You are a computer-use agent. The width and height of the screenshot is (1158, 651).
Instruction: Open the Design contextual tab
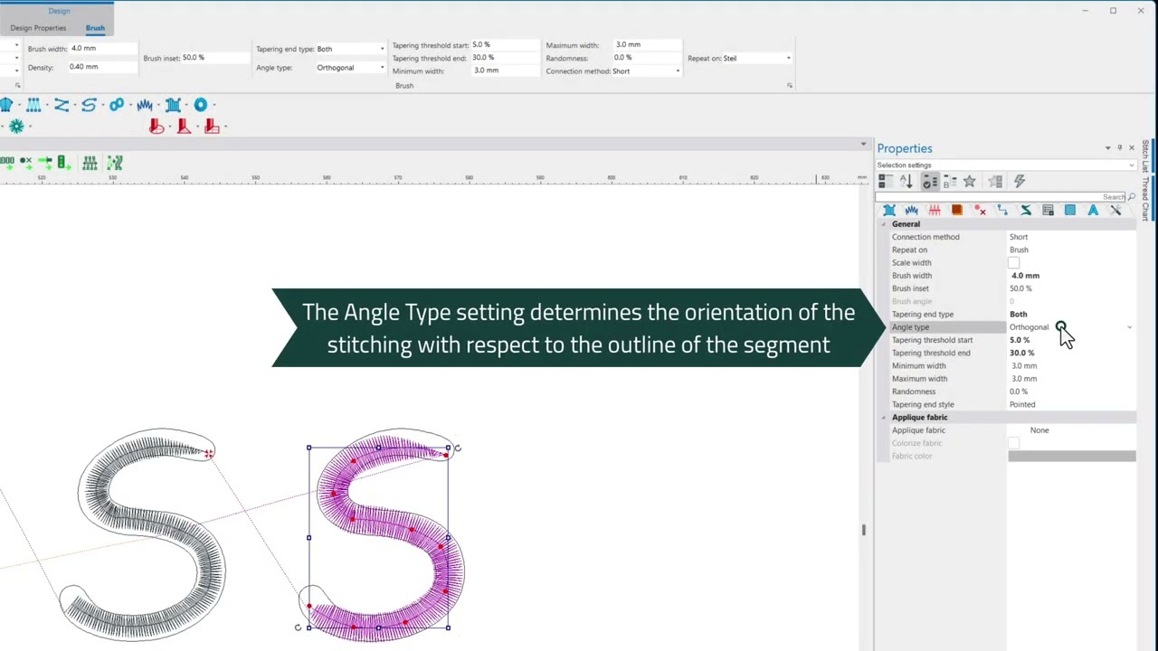click(x=59, y=11)
